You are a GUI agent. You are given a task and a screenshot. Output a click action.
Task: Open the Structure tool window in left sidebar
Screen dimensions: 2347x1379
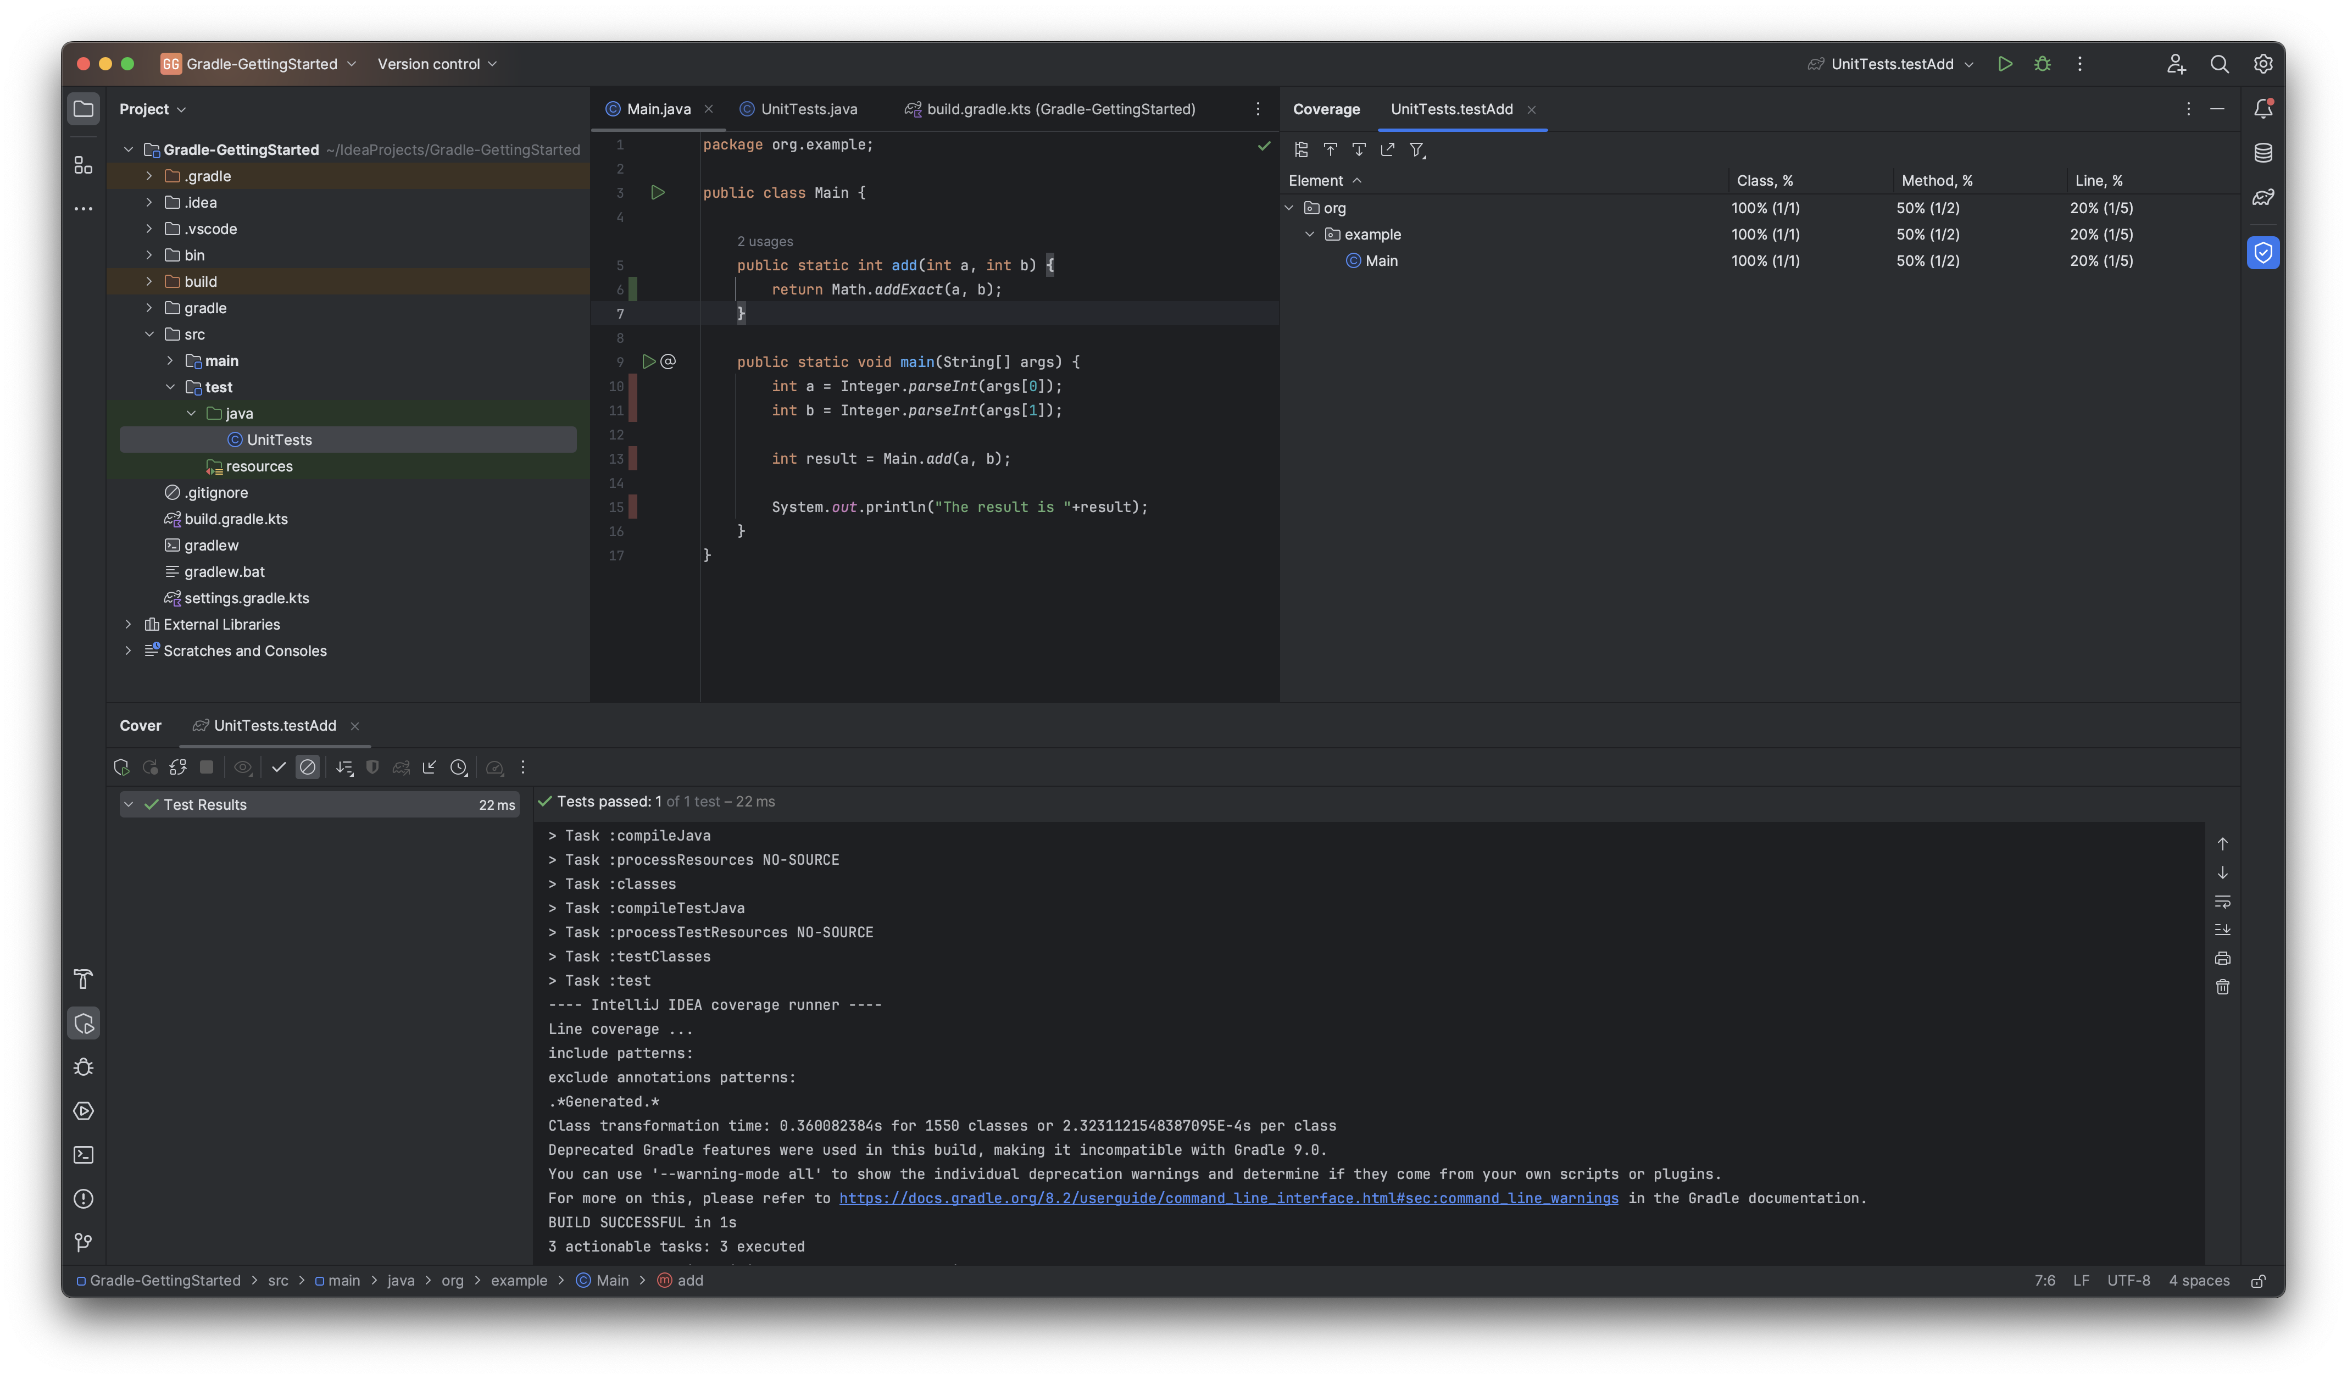[83, 165]
